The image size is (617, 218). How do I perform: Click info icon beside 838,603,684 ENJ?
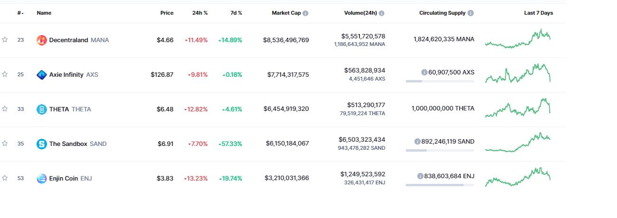[x=420, y=176]
